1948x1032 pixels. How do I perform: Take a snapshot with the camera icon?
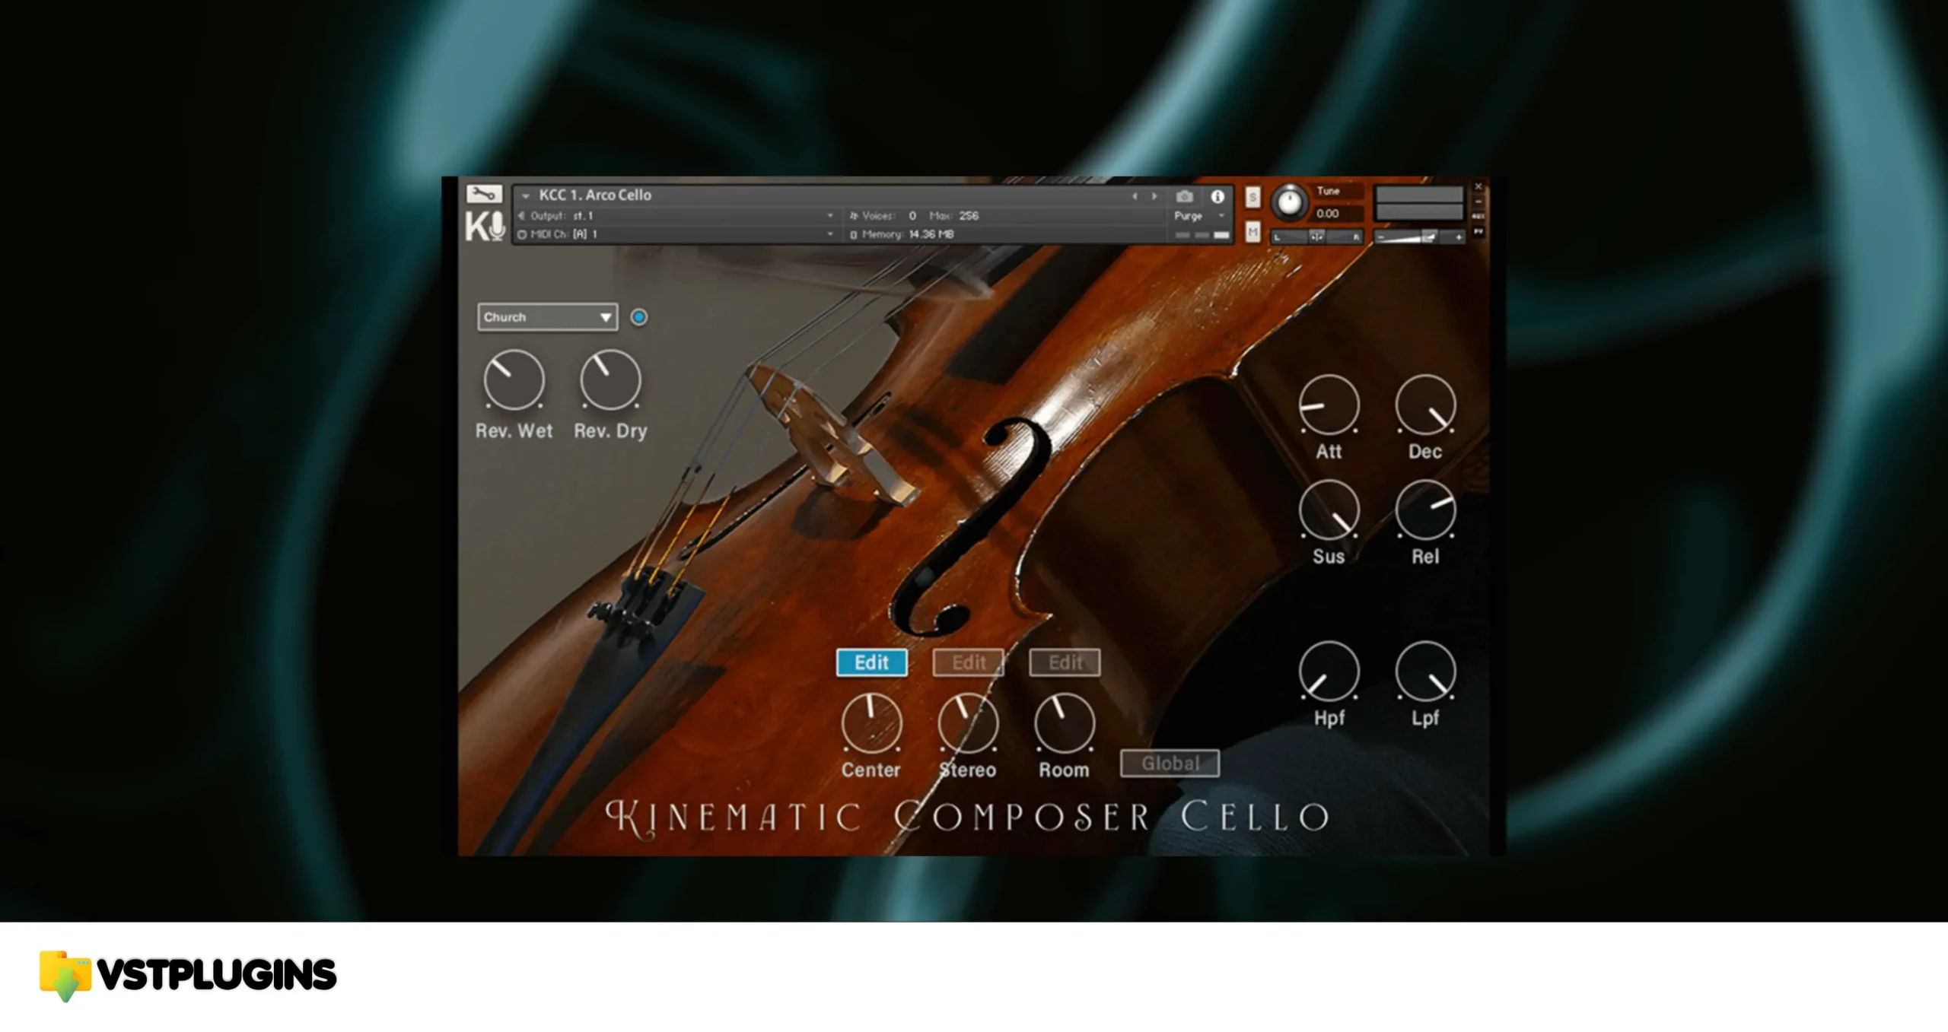coord(1184,196)
